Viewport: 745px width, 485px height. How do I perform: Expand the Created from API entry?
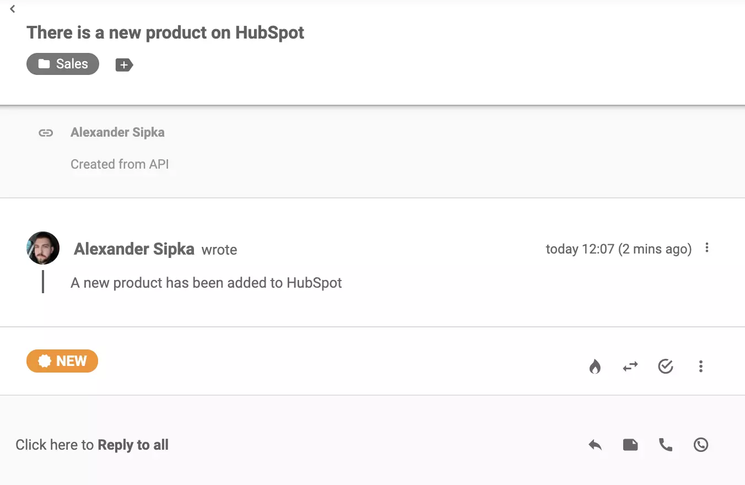pyautogui.click(x=120, y=164)
